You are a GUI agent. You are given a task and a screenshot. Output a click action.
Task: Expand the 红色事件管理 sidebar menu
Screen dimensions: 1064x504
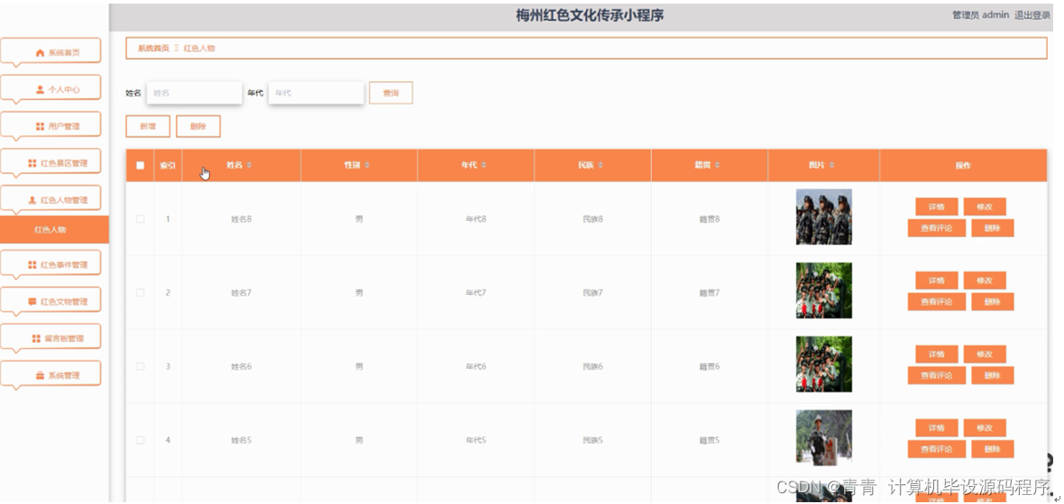click(x=50, y=264)
